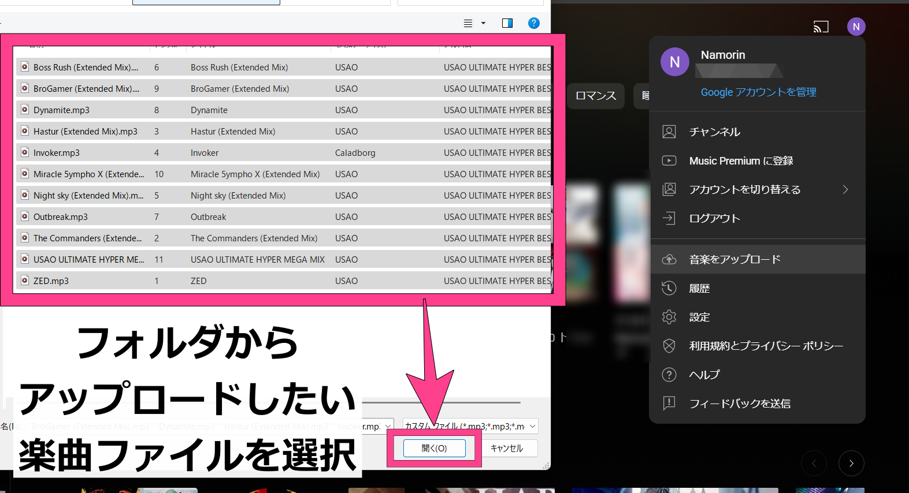Click the mp3 icon beside ZED.mp3
The width and height of the screenshot is (909, 493).
point(25,281)
